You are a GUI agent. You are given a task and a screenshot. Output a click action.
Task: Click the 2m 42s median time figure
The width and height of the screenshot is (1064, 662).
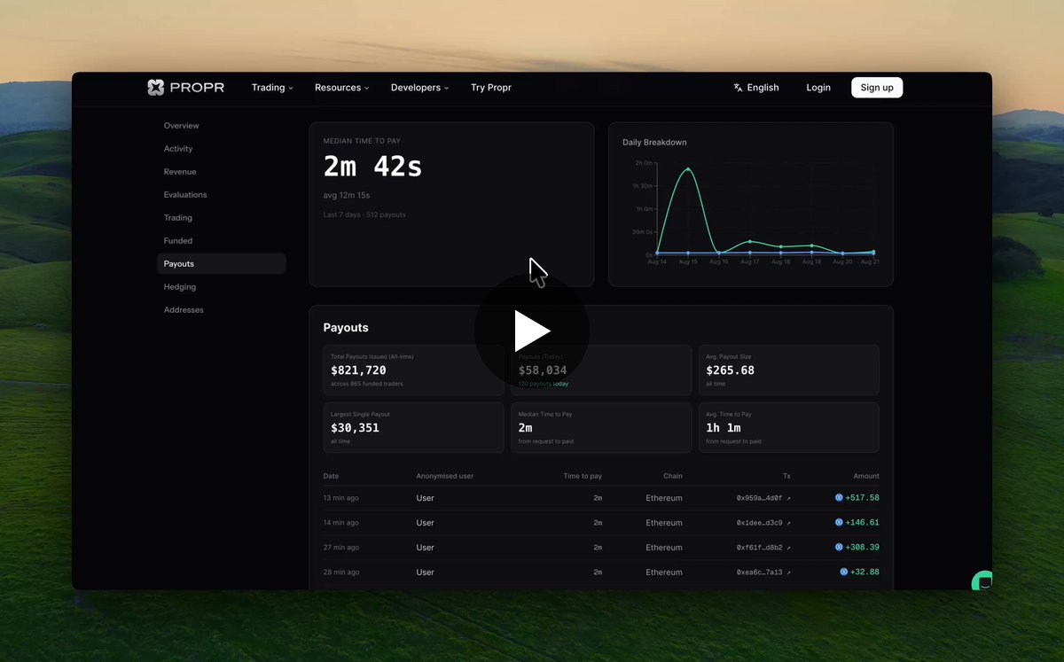pos(372,166)
